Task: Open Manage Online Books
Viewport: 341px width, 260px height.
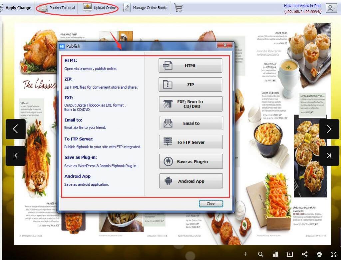Action: [145, 8]
